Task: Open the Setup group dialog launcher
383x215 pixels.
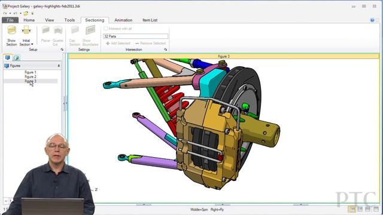Action: (x=62, y=50)
